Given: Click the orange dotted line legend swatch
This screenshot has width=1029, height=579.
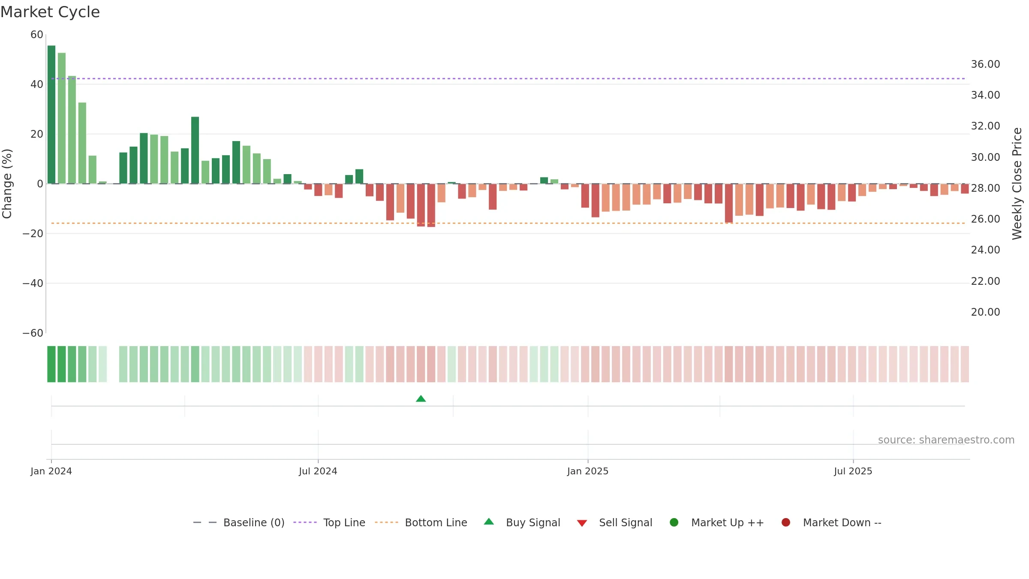Looking at the screenshot, I should (386, 522).
